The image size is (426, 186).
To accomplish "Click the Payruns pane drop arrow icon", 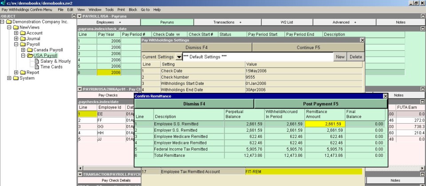I will 79,16.
